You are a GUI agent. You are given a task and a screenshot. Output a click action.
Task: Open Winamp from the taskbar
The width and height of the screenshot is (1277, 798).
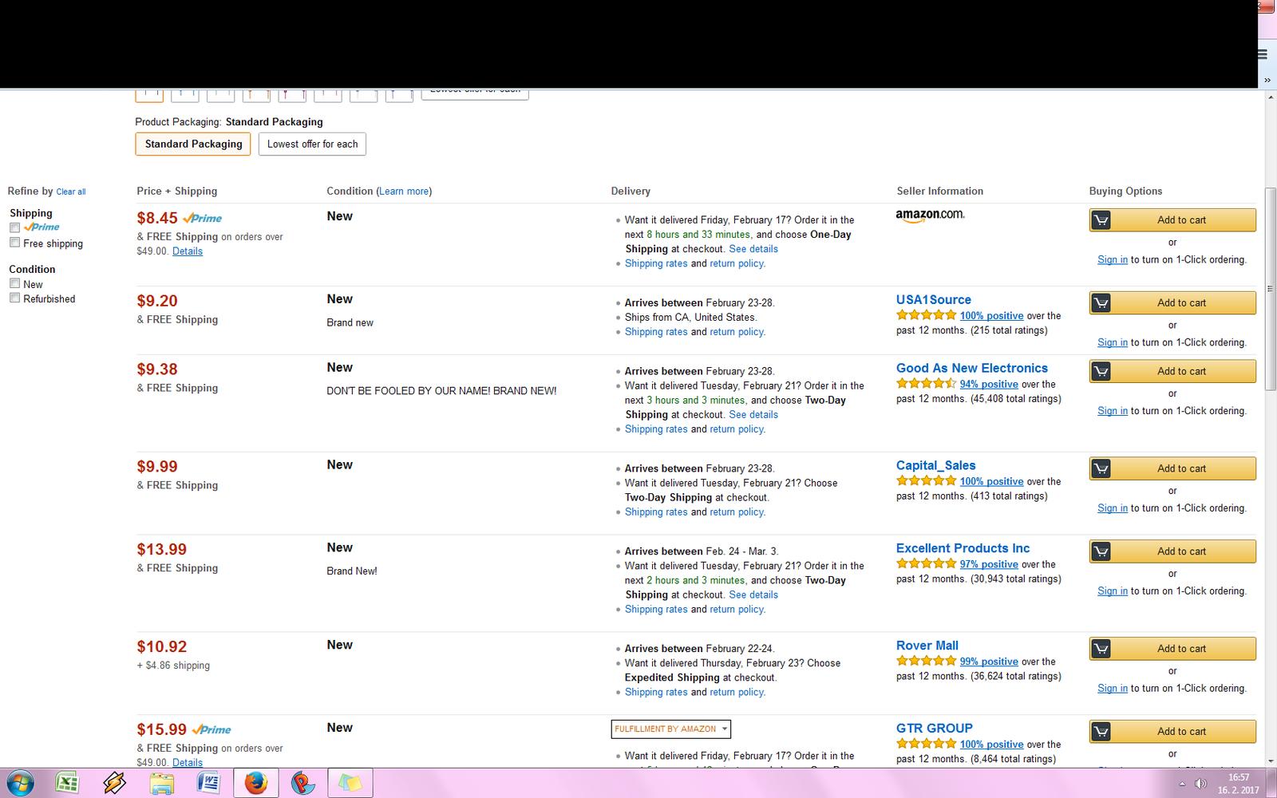(x=114, y=783)
